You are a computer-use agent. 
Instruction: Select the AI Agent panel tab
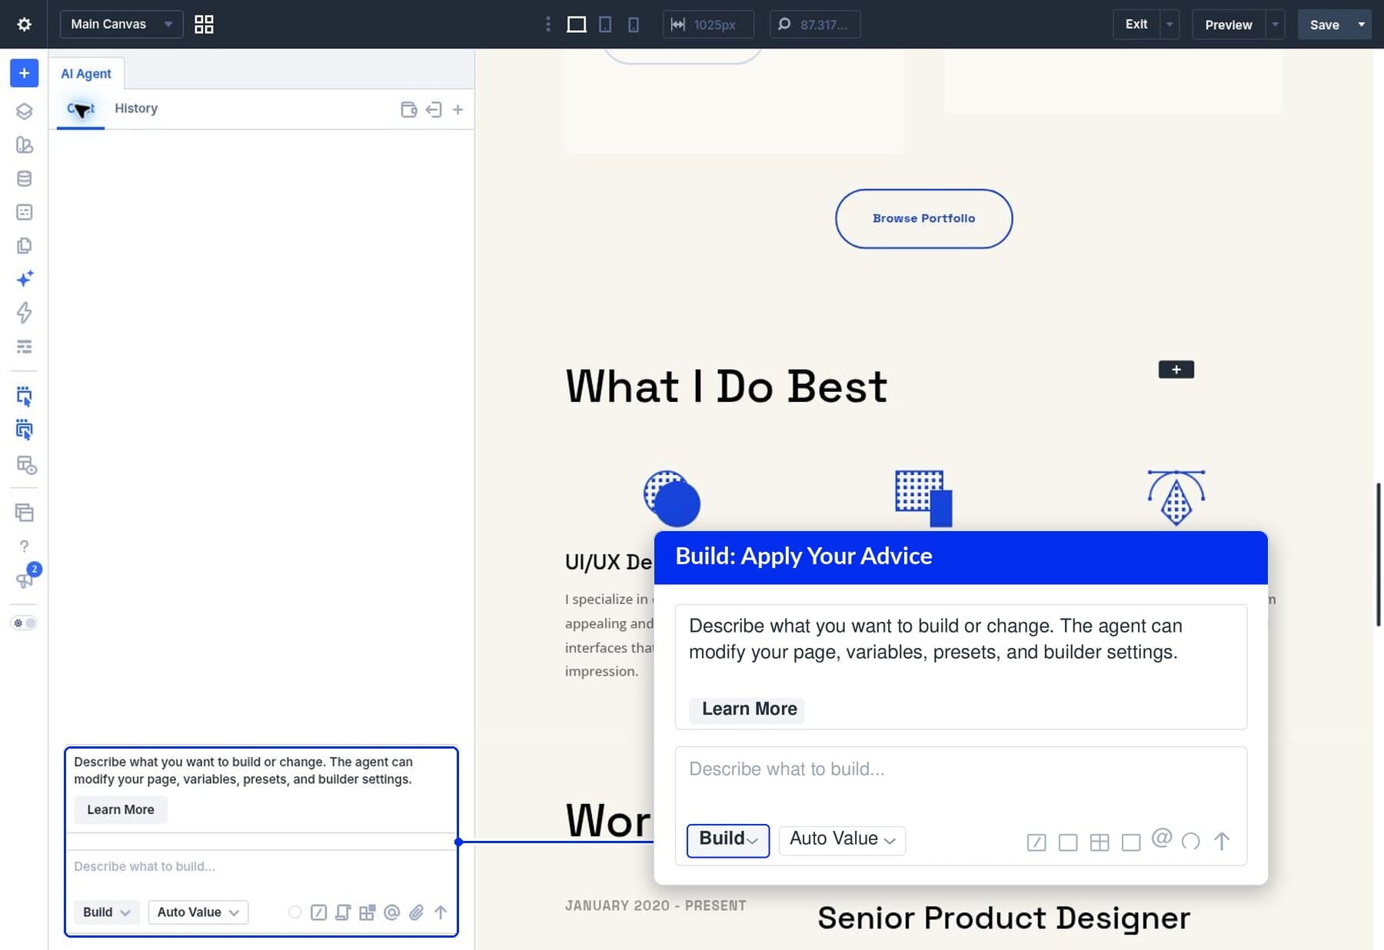point(86,74)
